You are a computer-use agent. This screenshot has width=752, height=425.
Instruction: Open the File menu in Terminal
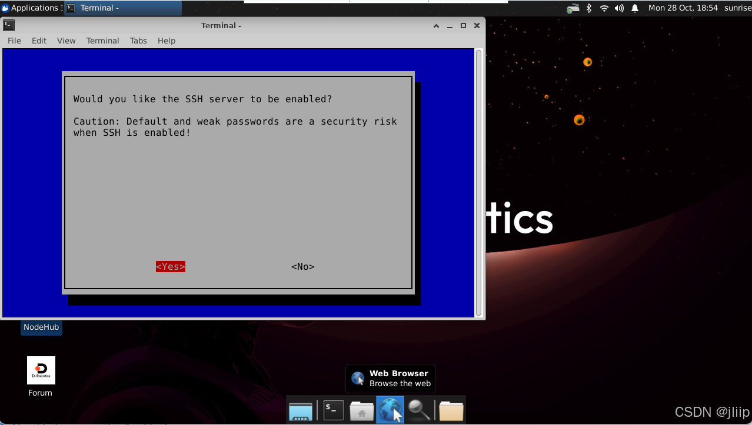[14, 41]
